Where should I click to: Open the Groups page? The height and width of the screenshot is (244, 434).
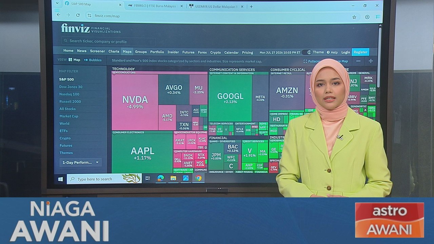[x=141, y=52]
